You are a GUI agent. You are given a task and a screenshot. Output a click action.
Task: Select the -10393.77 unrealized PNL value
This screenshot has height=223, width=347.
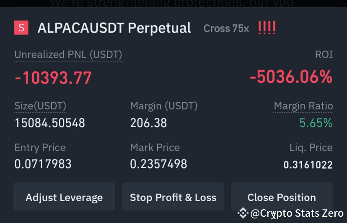(53, 78)
